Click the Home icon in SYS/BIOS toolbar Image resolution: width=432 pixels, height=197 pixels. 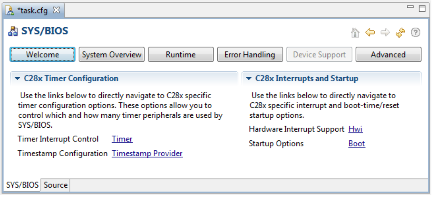[355, 32]
